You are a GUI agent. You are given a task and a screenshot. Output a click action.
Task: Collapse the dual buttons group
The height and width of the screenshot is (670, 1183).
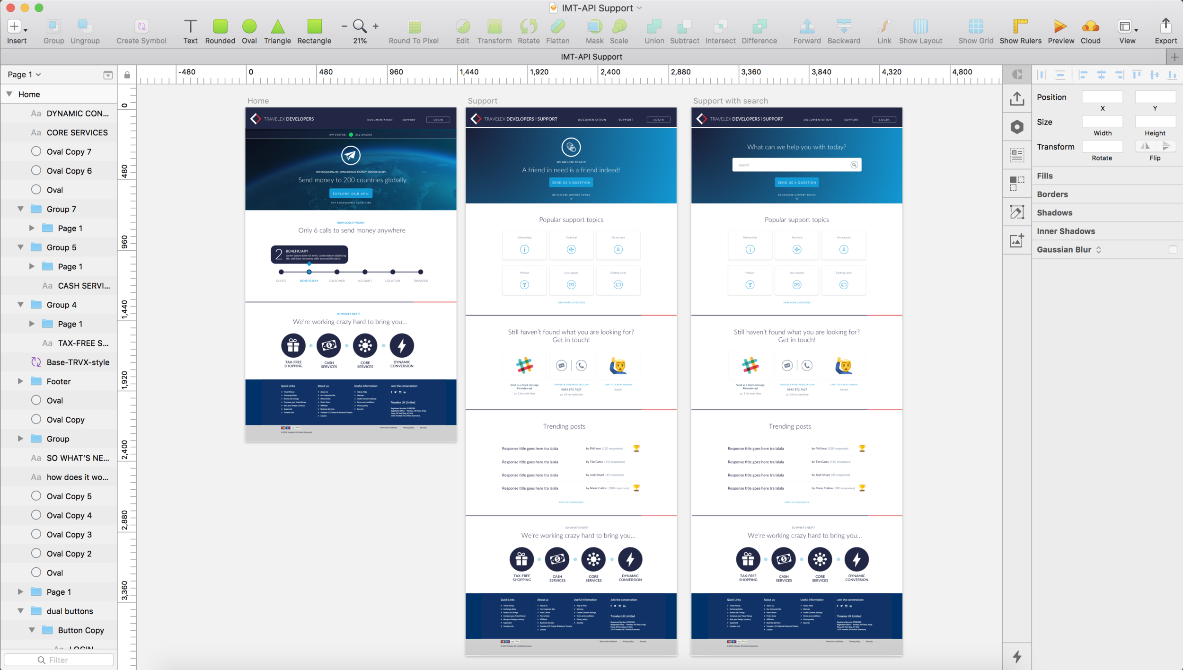[21, 611]
